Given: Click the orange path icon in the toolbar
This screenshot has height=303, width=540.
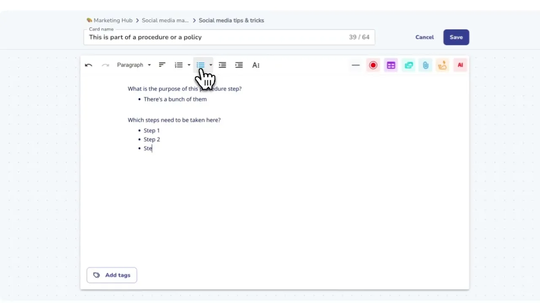Looking at the screenshot, I should 443,65.
